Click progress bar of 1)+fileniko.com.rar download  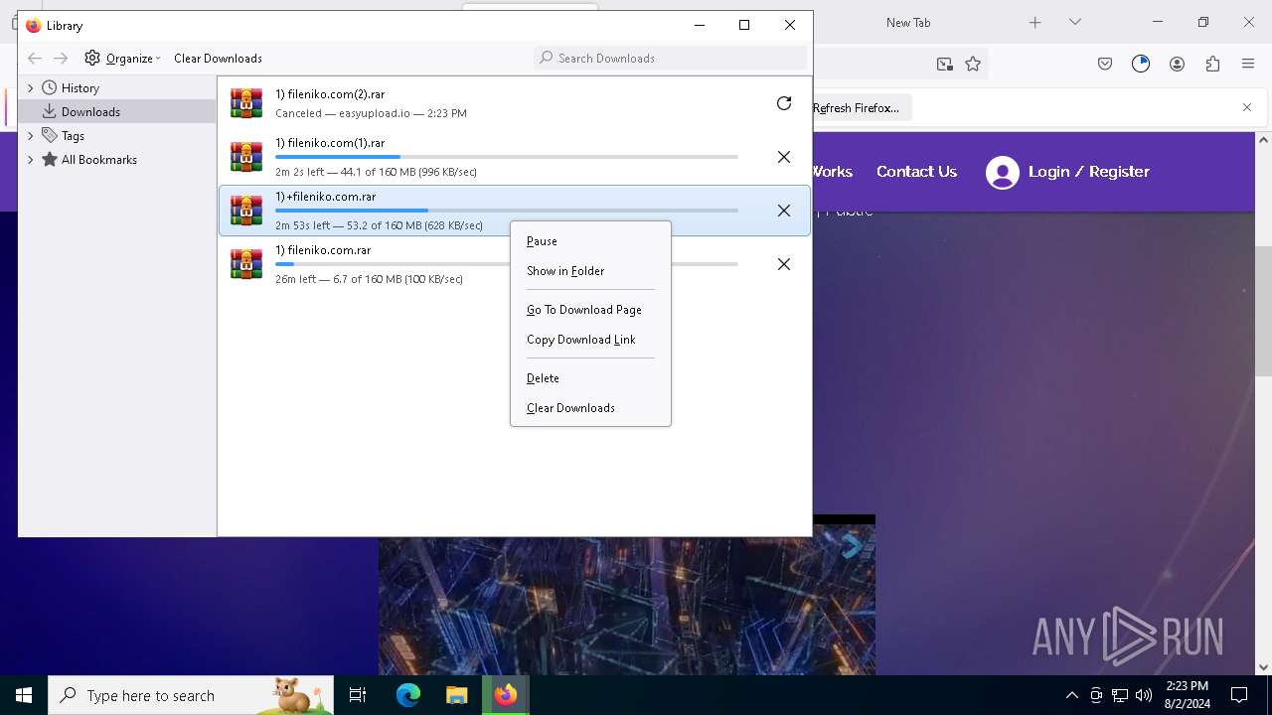[x=507, y=211]
